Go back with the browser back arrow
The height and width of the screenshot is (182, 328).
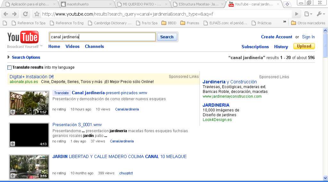pos(6,14)
